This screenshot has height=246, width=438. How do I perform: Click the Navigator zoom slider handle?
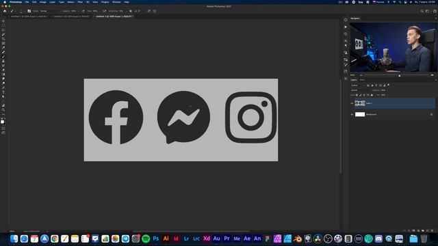pos(400,76)
